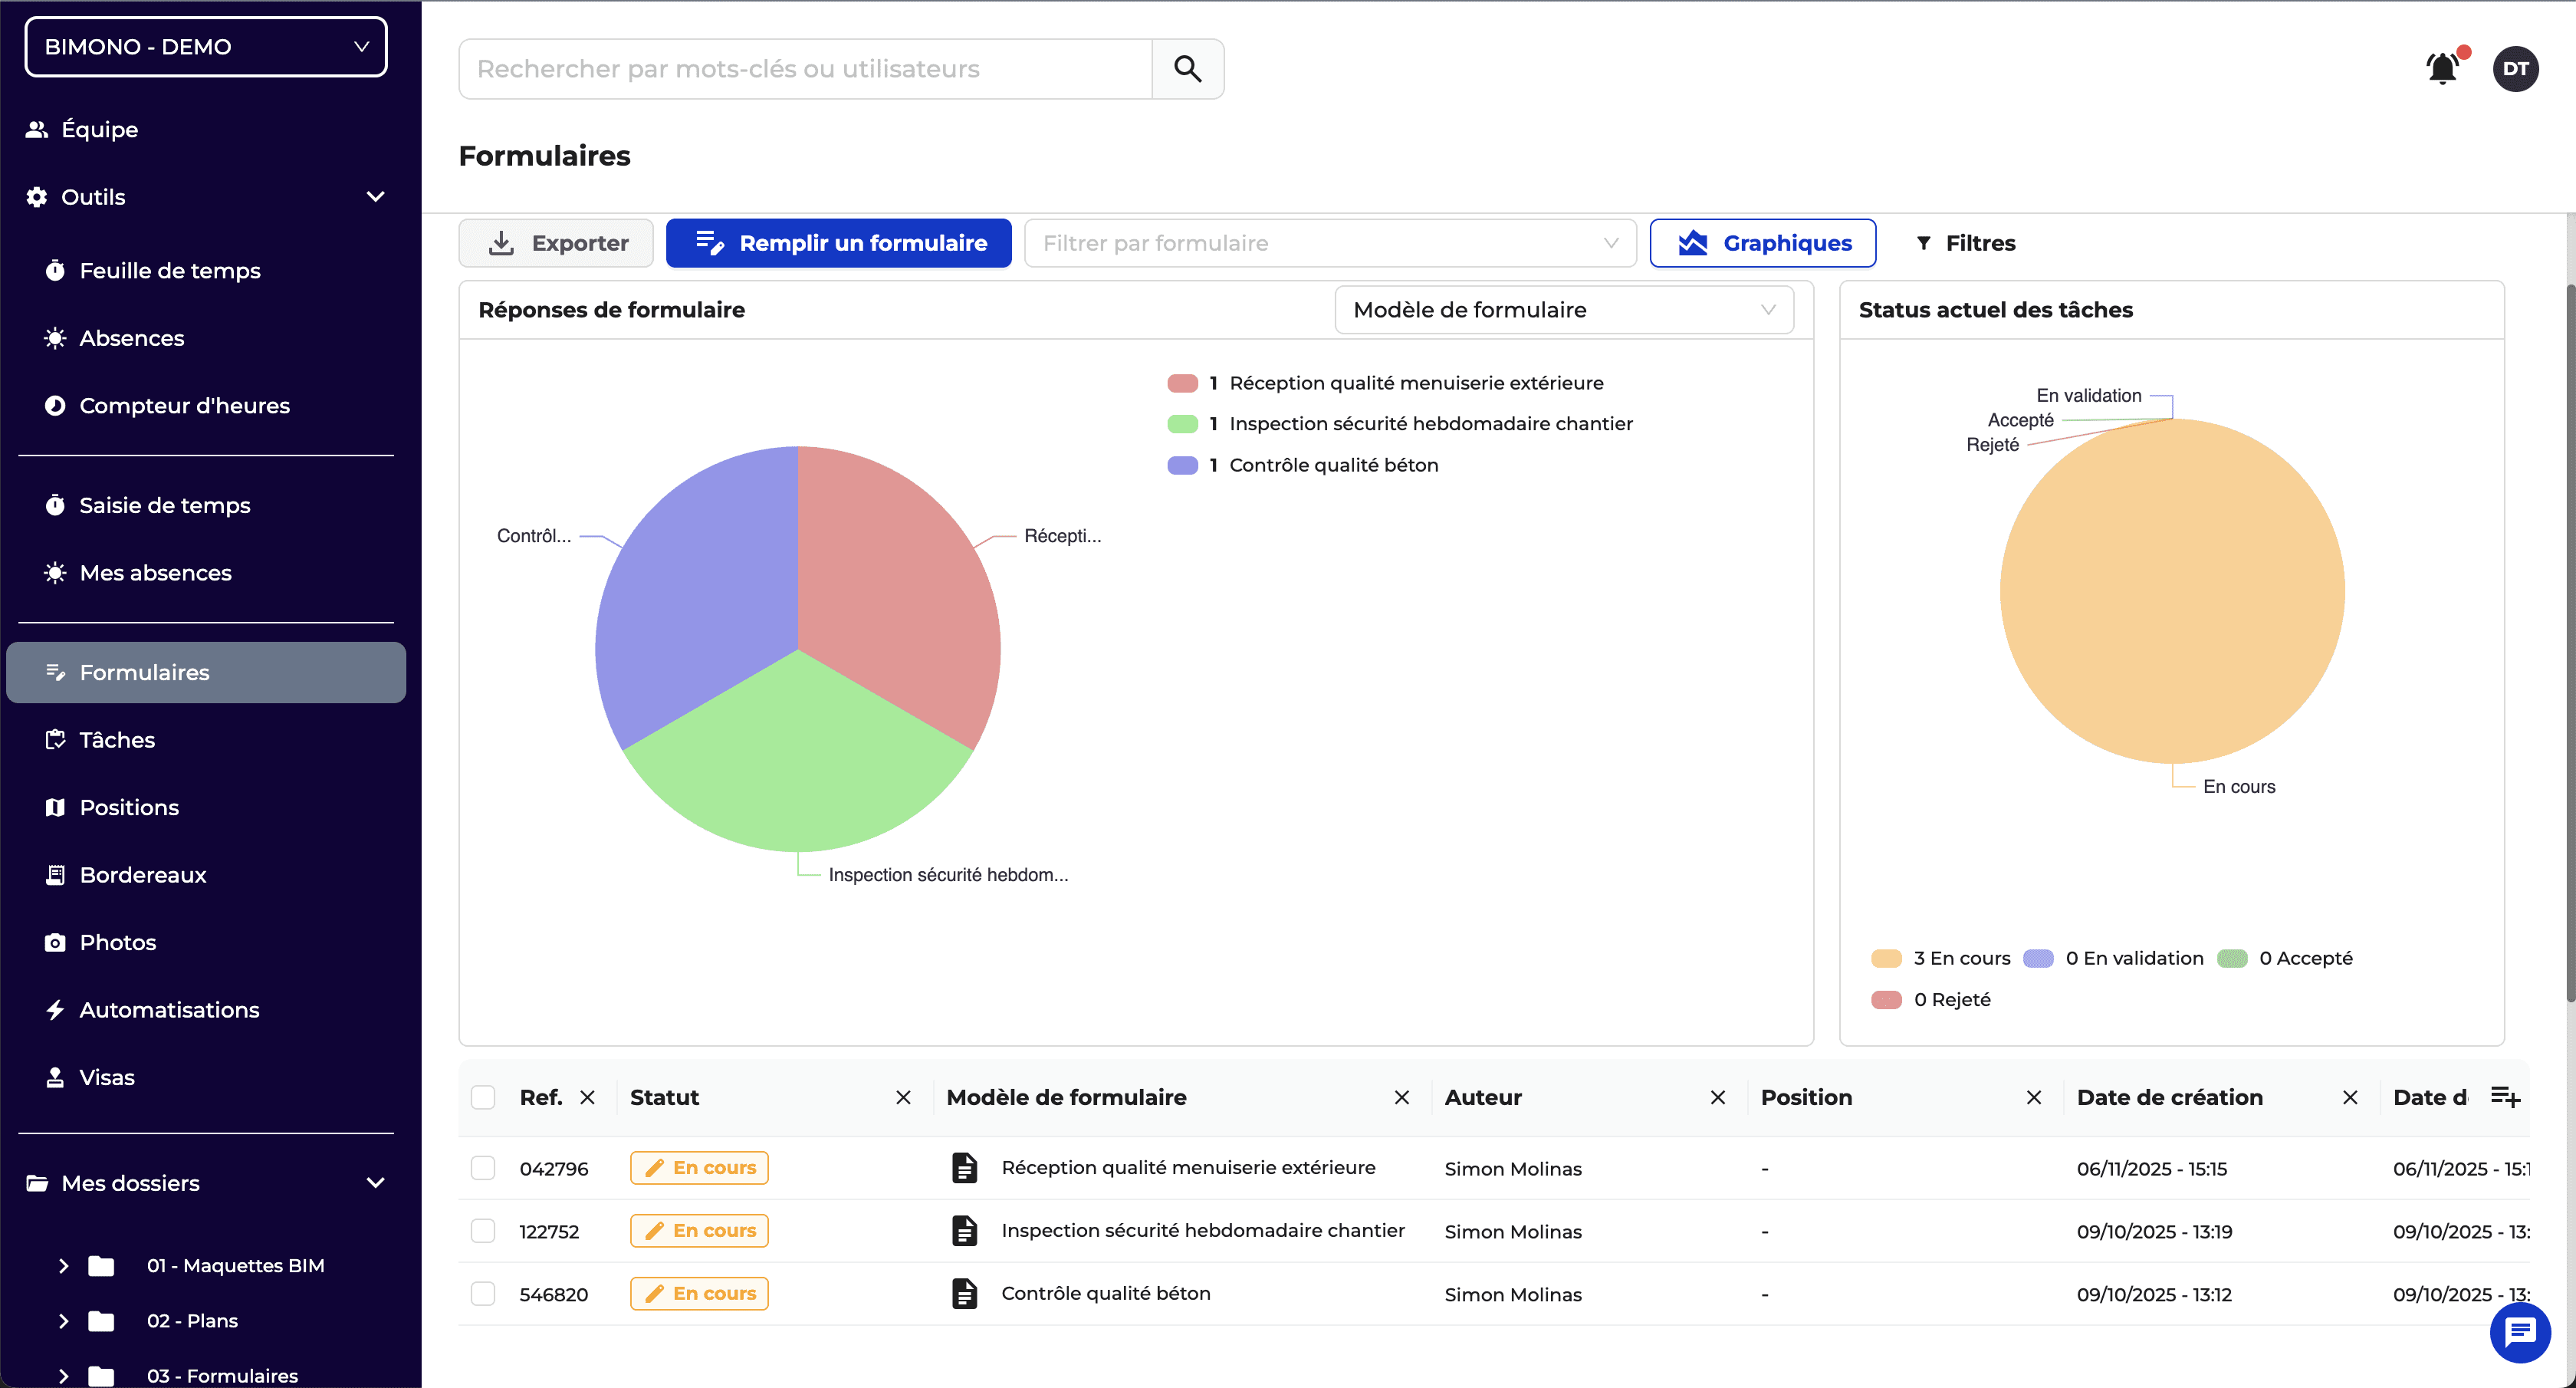
Task: Click the document icon for Contrôle qualité béton
Action: [964, 1293]
